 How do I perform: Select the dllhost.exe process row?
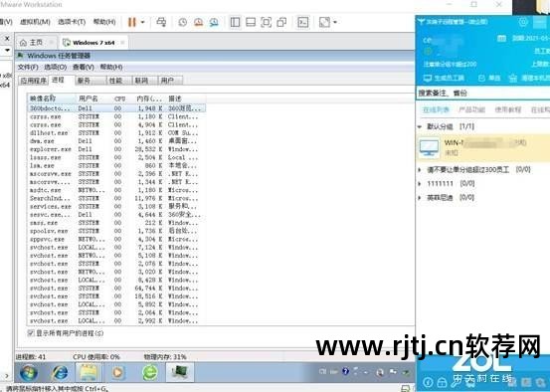(116, 133)
